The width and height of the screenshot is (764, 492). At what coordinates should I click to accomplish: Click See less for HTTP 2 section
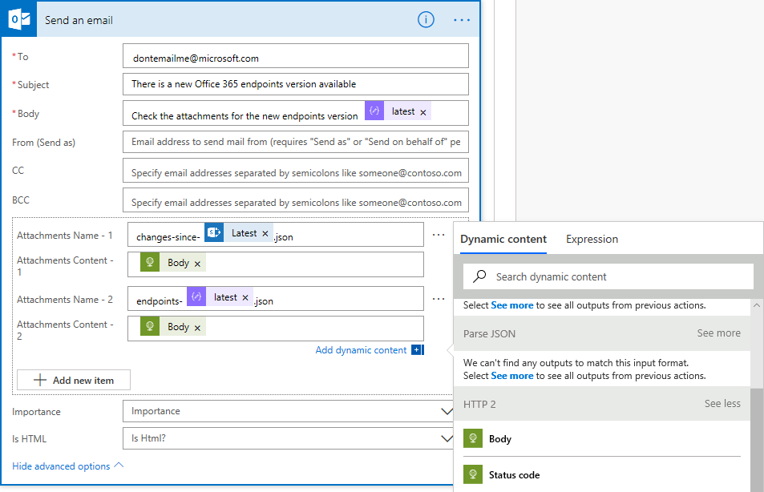(x=722, y=404)
